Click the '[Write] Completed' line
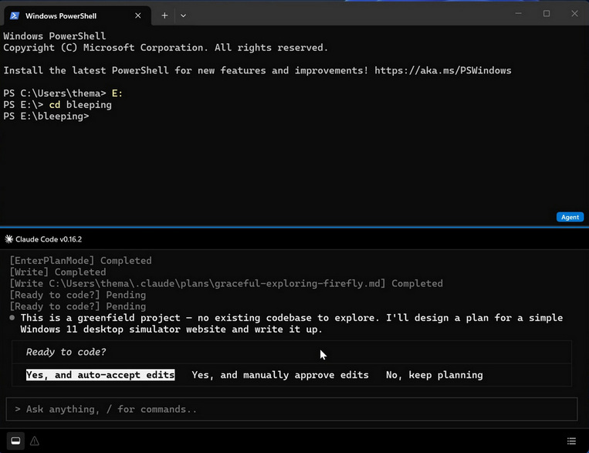589x453 pixels. (x=58, y=272)
